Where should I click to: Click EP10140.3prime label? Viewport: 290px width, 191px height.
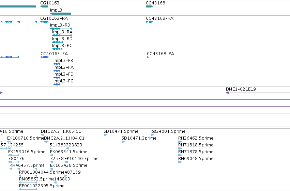[81, 159]
